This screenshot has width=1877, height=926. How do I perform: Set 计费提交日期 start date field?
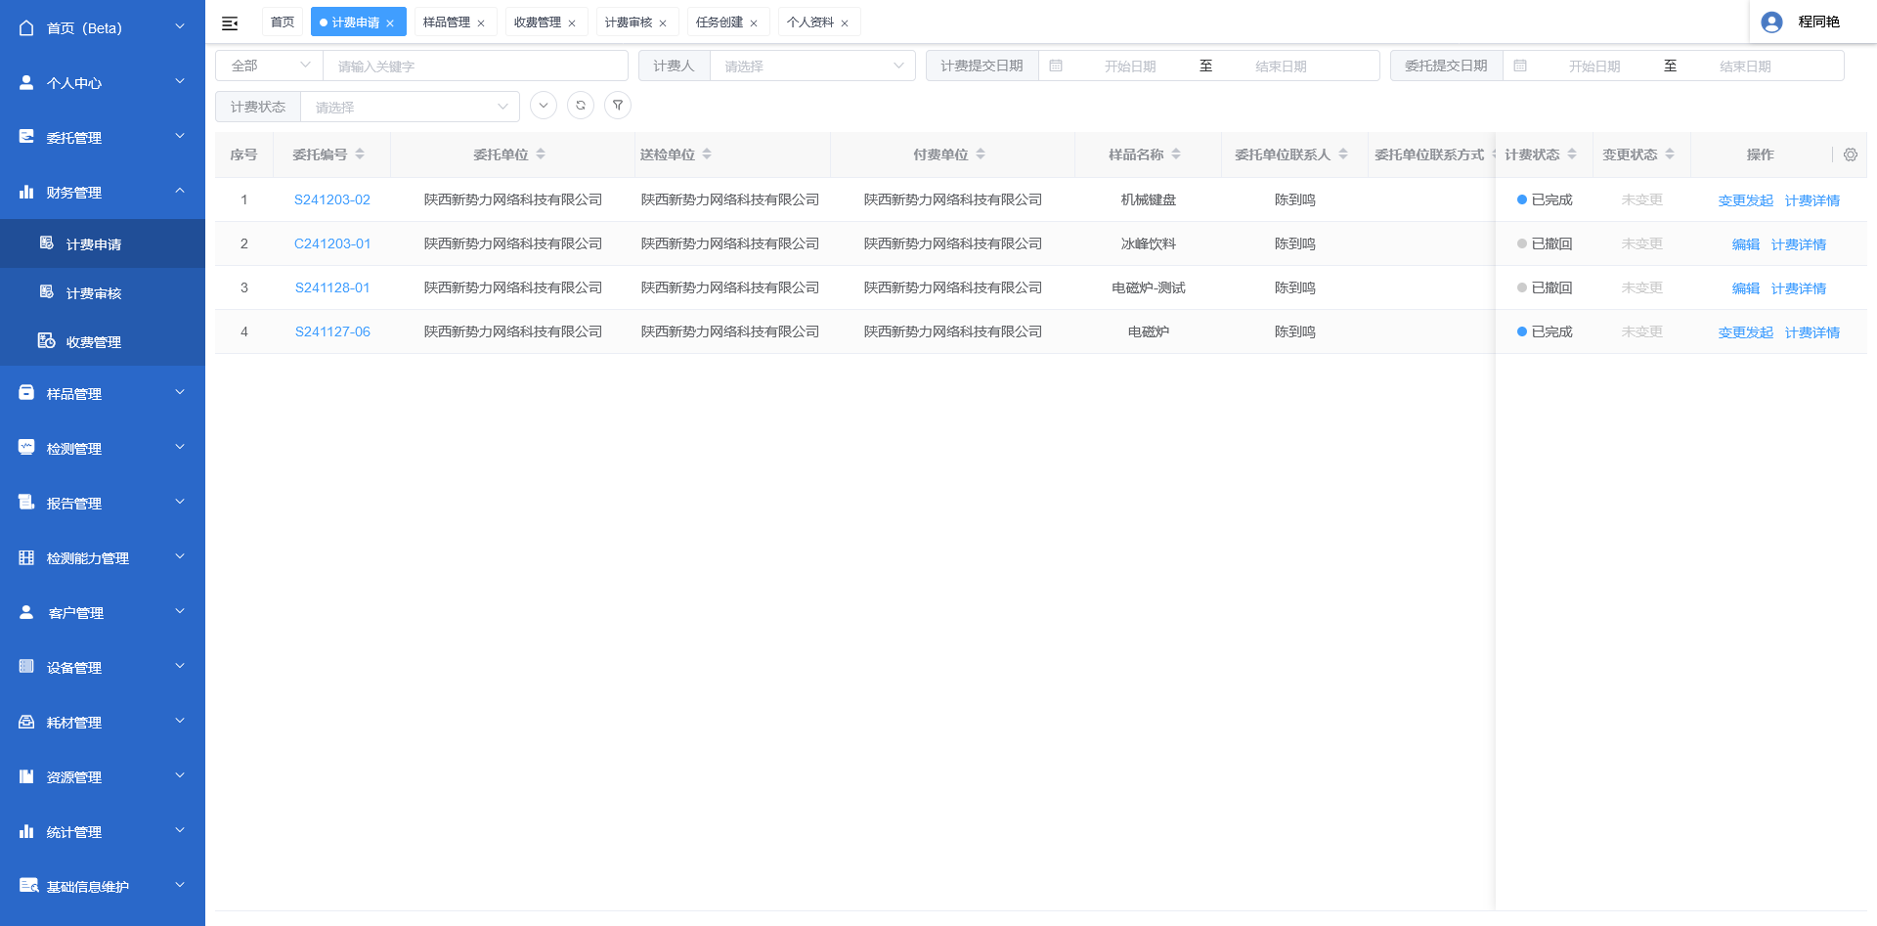(1130, 66)
